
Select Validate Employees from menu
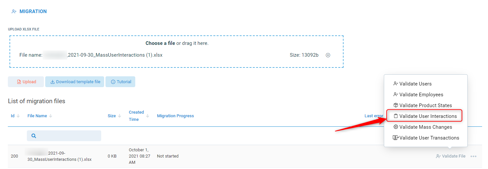pyautogui.click(x=421, y=95)
